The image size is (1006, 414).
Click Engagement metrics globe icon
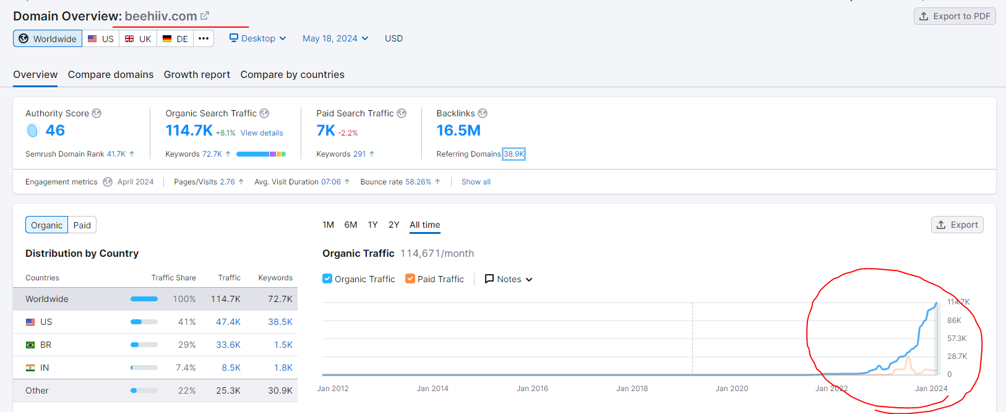coord(108,182)
